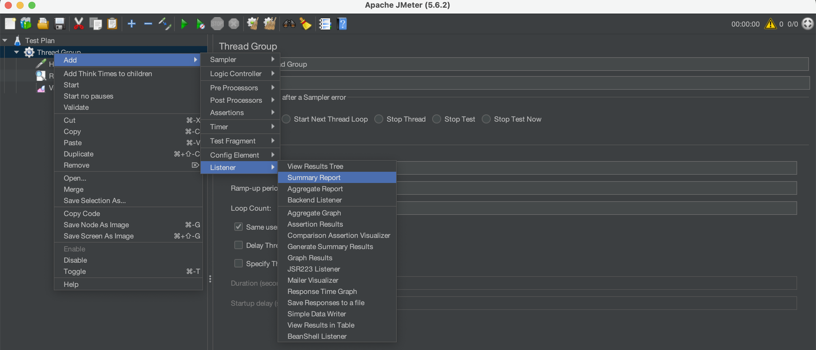This screenshot has width=816, height=350.
Task: Click the Templates icon in toolbar
Action: point(26,24)
